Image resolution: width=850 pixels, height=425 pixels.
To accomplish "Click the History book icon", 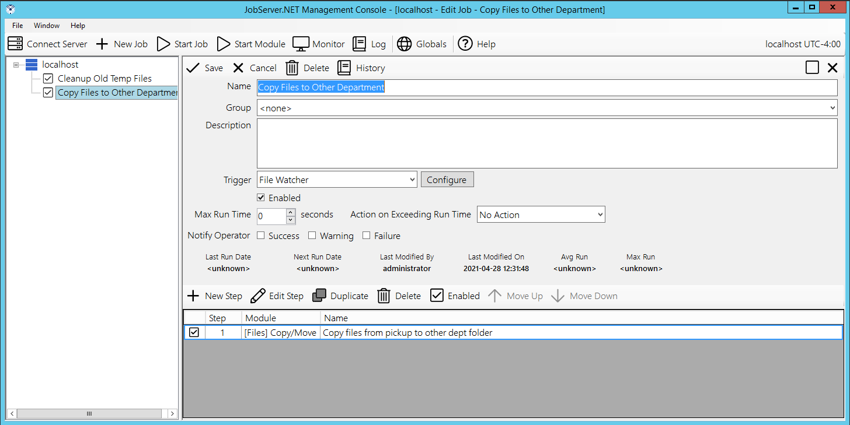I will click(344, 68).
